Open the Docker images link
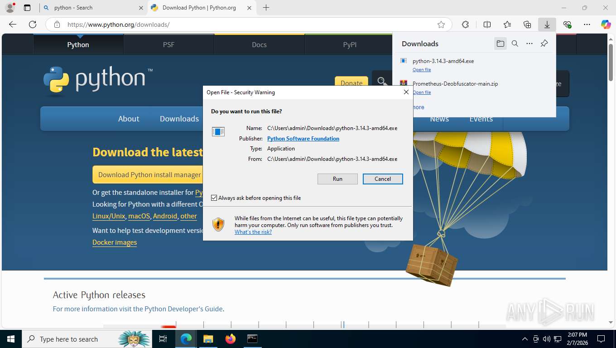 pos(115,242)
